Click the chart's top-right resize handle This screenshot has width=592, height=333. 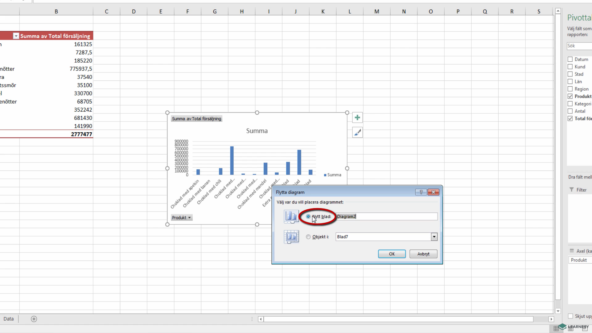(347, 113)
